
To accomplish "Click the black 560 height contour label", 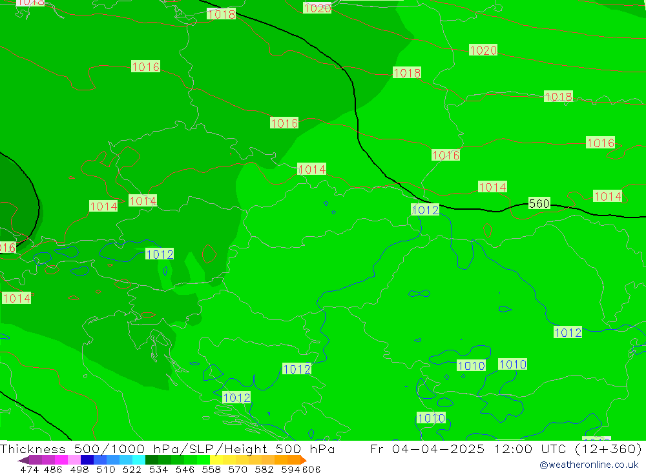I will [539, 203].
